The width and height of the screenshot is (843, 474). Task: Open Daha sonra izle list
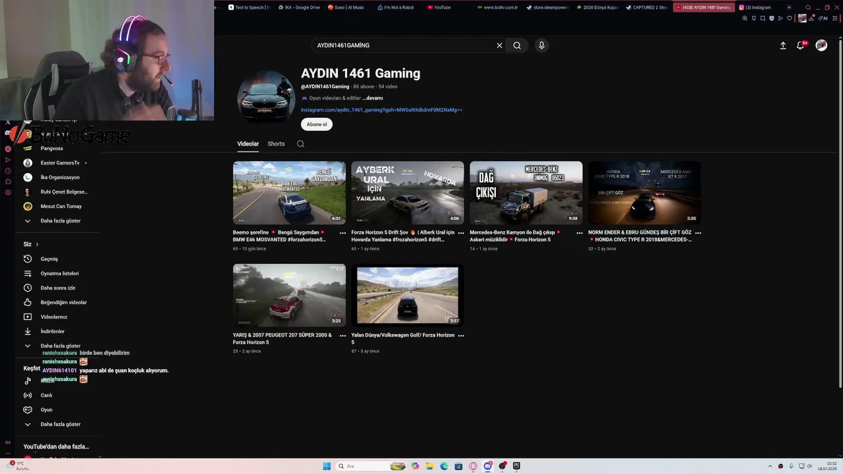[x=59, y=288]
